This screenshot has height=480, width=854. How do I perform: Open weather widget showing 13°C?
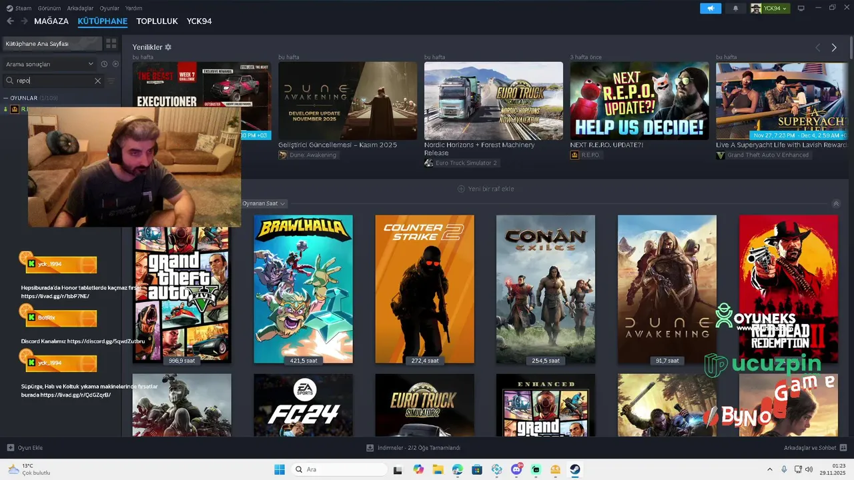(x=29, y=469)
